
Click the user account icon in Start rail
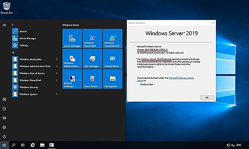tap(4, 99)
